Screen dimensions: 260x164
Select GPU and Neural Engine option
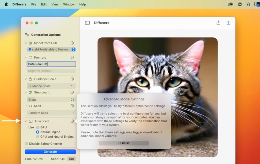coord(38,137)
